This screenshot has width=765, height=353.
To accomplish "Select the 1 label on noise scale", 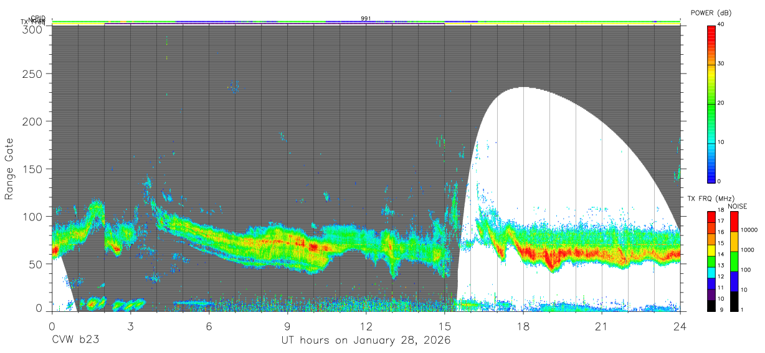I will click(x=743, y=310).
